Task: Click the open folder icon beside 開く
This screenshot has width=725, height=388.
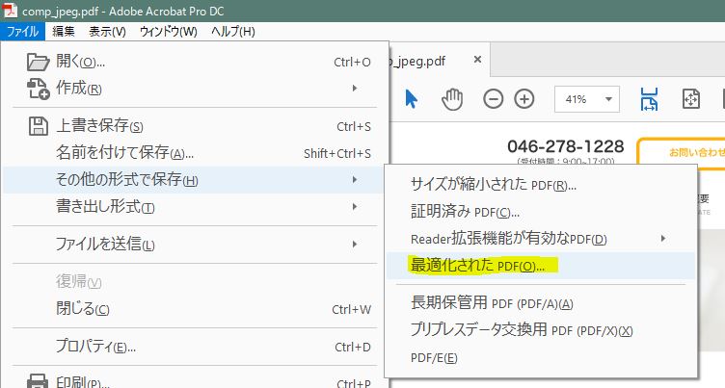Action: 38,62
